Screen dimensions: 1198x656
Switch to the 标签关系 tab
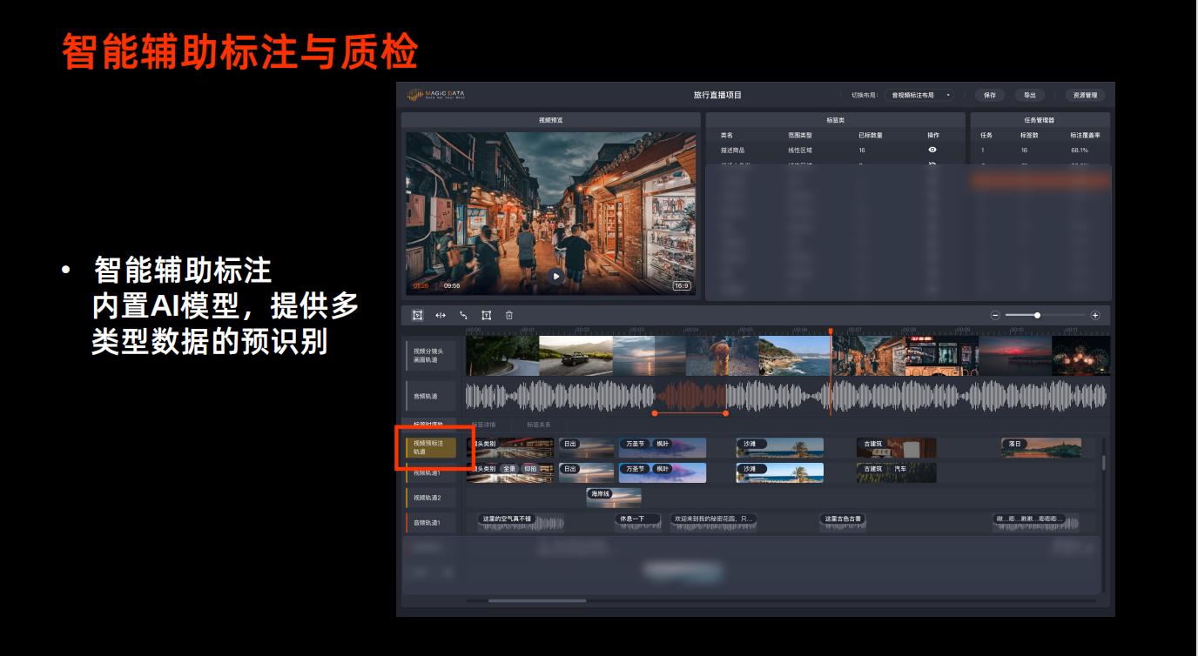(538, 425)
